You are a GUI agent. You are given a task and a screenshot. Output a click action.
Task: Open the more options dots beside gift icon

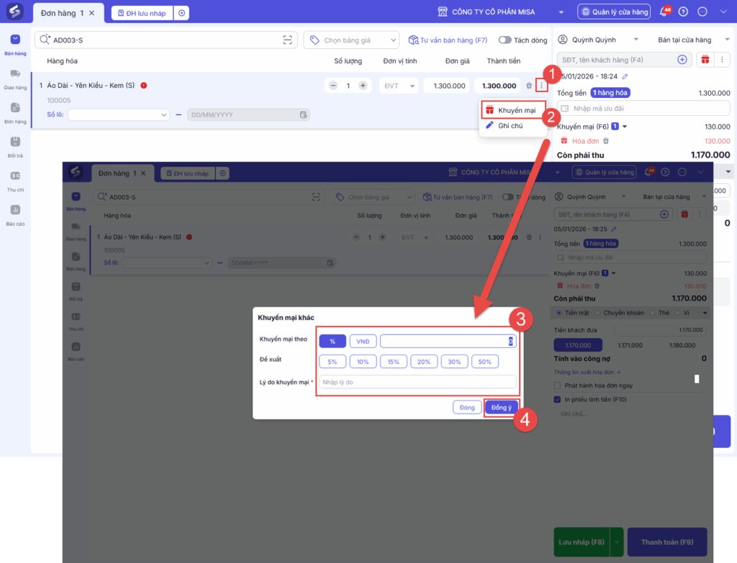click(722, 60)
